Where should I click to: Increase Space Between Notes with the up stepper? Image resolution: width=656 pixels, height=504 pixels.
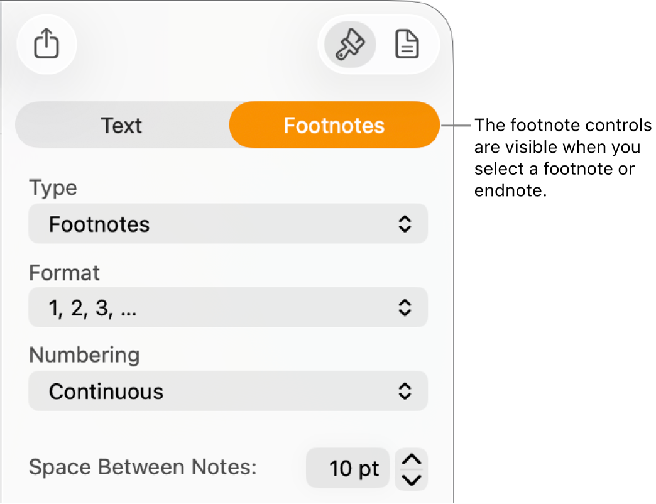[411, 459]
